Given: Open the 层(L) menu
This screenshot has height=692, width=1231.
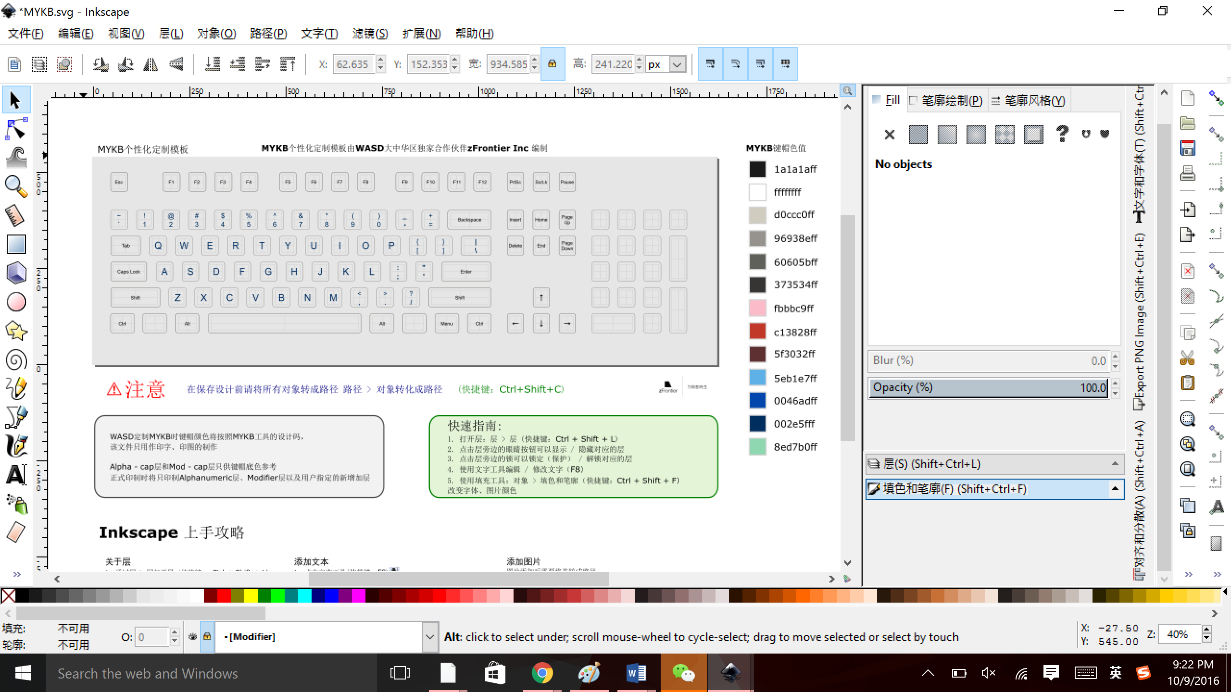Looking at the screenshot, I should click(x=171, y=33).
